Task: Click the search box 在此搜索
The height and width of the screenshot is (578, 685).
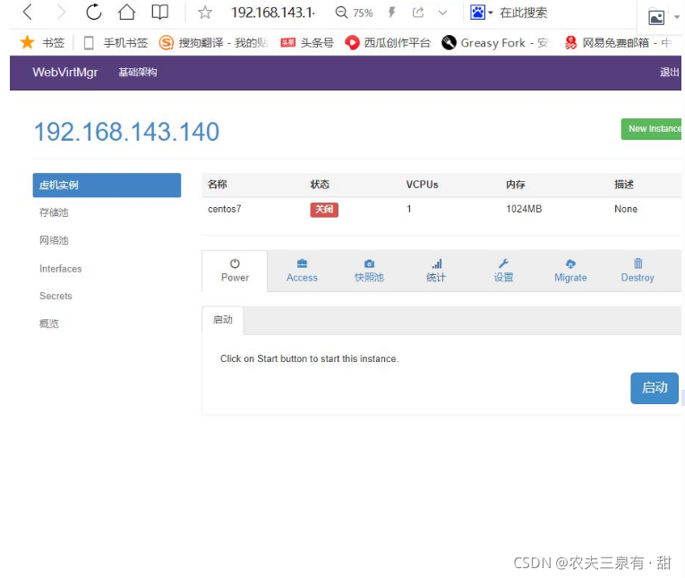Action: 523,13
